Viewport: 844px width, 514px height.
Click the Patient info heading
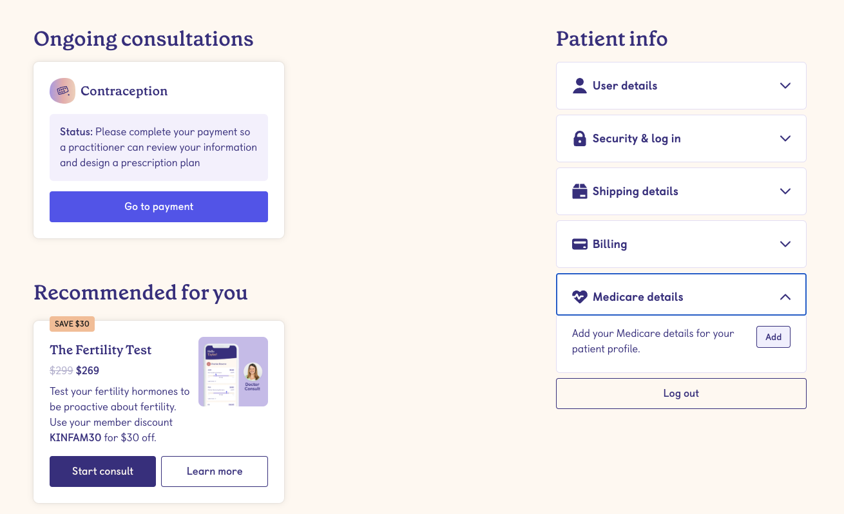tap(611, 39)
